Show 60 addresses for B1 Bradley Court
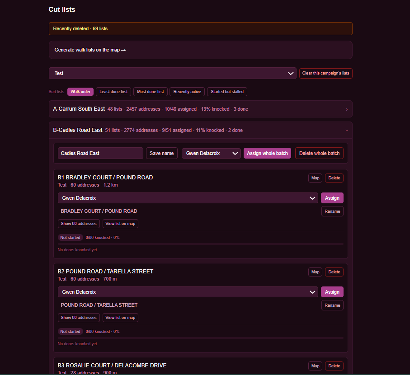This screenshot has width=410, height=375. pos(79,224)
